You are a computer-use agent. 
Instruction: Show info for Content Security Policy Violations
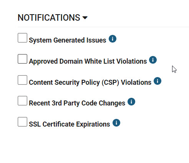[x=157, y=81]
